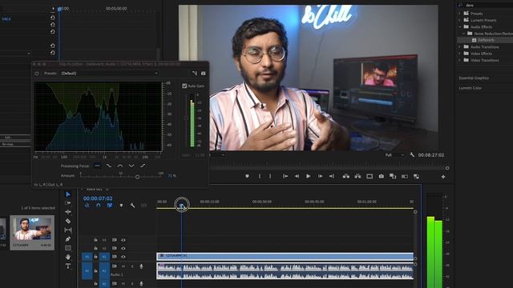Open the Lumetri Color panel

pyautogui.click(x=471, y=88)
